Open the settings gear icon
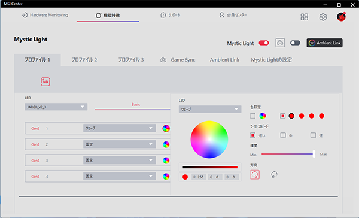 323,17
